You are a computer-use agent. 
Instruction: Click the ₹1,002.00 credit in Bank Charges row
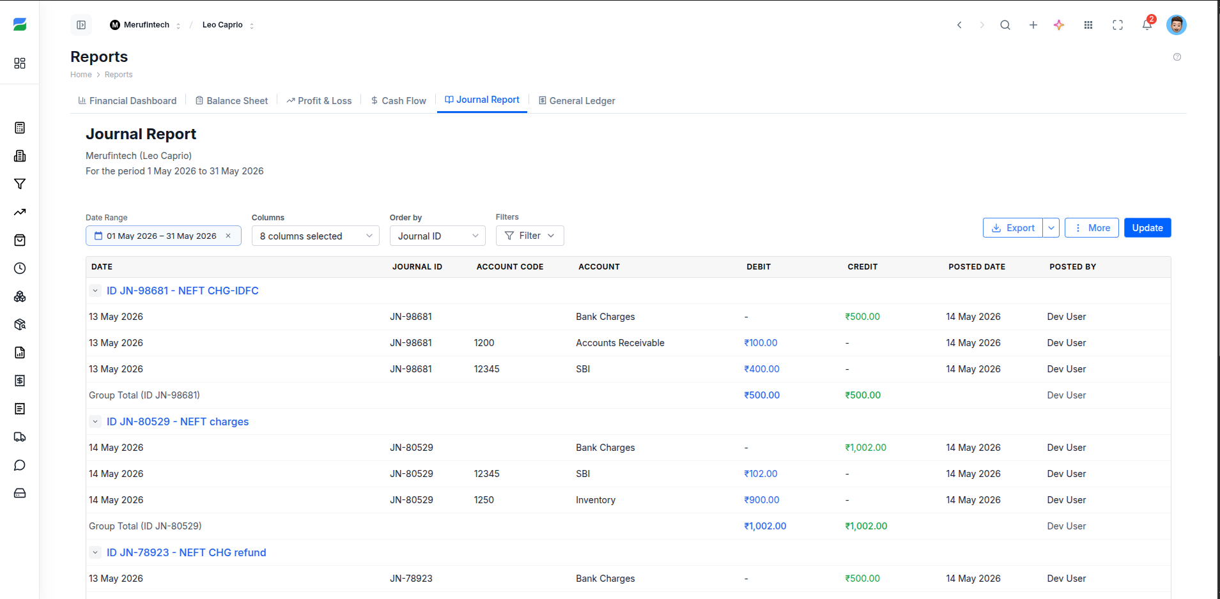coord(866,448)
